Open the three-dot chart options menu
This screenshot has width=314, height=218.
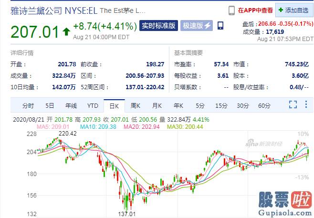pyautogui.click(x=306, y=104)
